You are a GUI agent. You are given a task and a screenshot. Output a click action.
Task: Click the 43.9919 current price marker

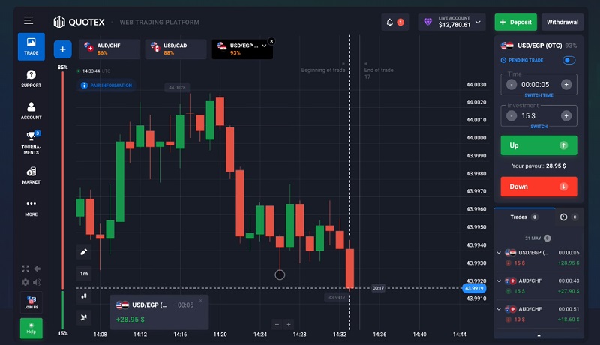click(x=474, y=288)
